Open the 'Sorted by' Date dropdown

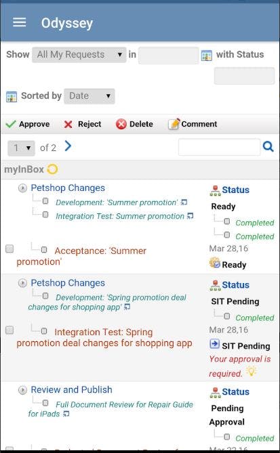coord(89,96)
